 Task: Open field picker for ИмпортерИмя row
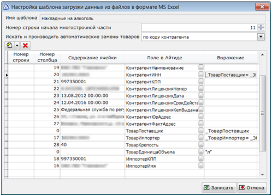[201, 166]
